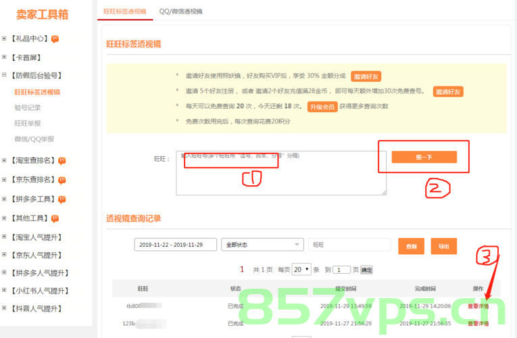Click hot badge next to 【礼品中心】
517x338 pixels.
[55, 39]
